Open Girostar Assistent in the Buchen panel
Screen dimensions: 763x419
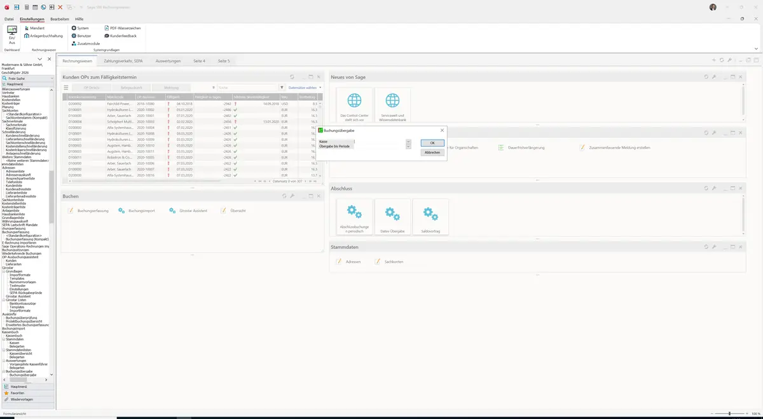click(x=189, y=210)
